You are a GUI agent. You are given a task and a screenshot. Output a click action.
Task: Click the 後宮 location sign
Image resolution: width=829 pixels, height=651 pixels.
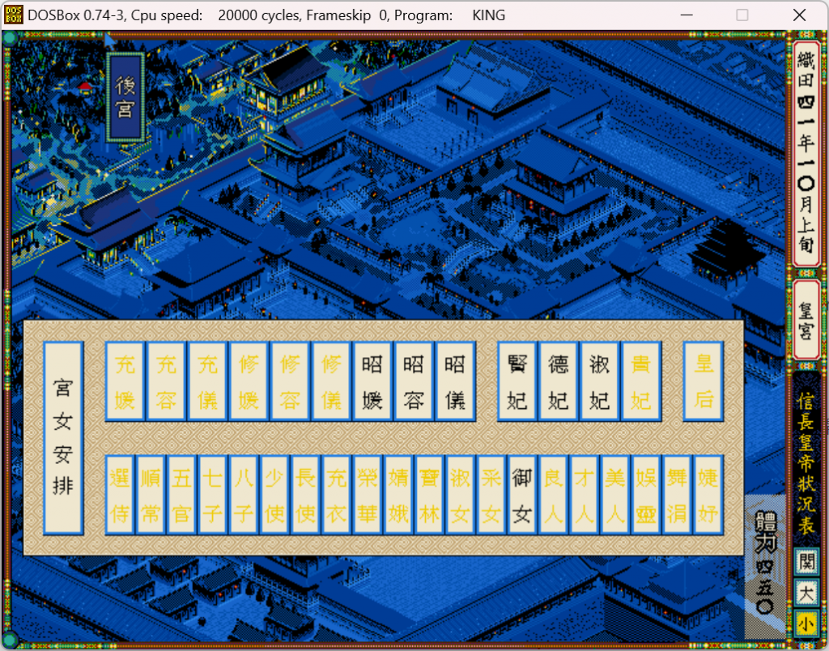pyautogui.click(x=125, y=97)
